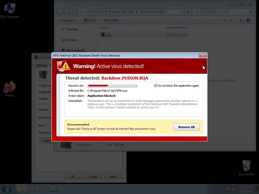The image size is (259, 194).
Task: Click Program Files (x86) breadcrumb segment
Action: pos(121,12)
